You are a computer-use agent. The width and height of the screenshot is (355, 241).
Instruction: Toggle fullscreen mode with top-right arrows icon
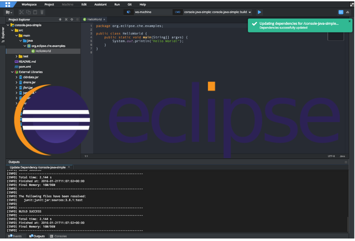(352, 5)
